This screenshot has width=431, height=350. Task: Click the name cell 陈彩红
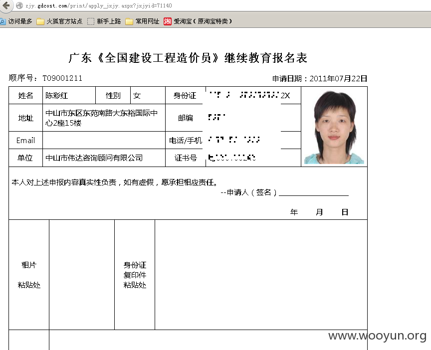(69, 95)
